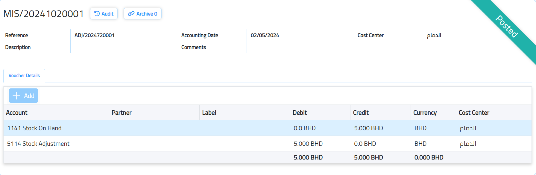The image size is (536, 175).
Task: Select the 1141 Stock On Hand row
Action: click(x=34, y=128)
